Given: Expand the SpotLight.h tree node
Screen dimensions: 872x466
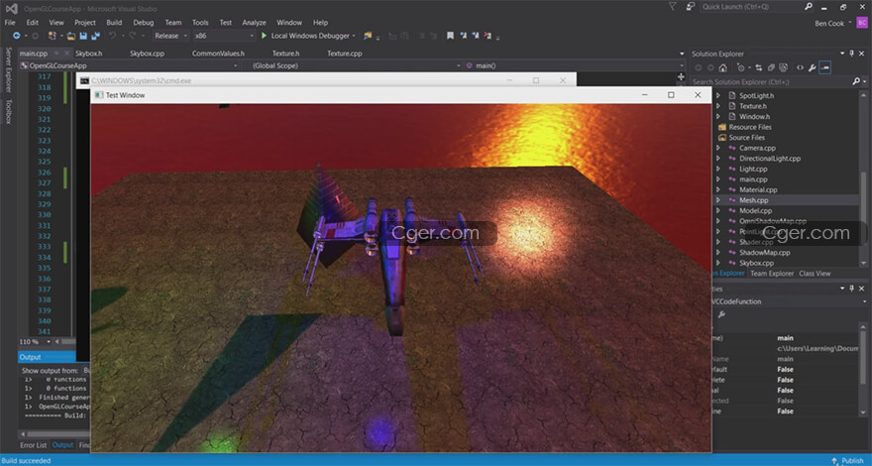Looking at the screenshot, I should (x=718, y=96).
